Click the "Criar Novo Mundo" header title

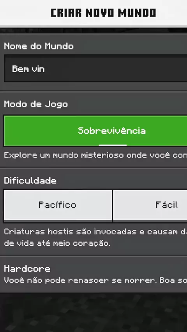click(103, 13)
